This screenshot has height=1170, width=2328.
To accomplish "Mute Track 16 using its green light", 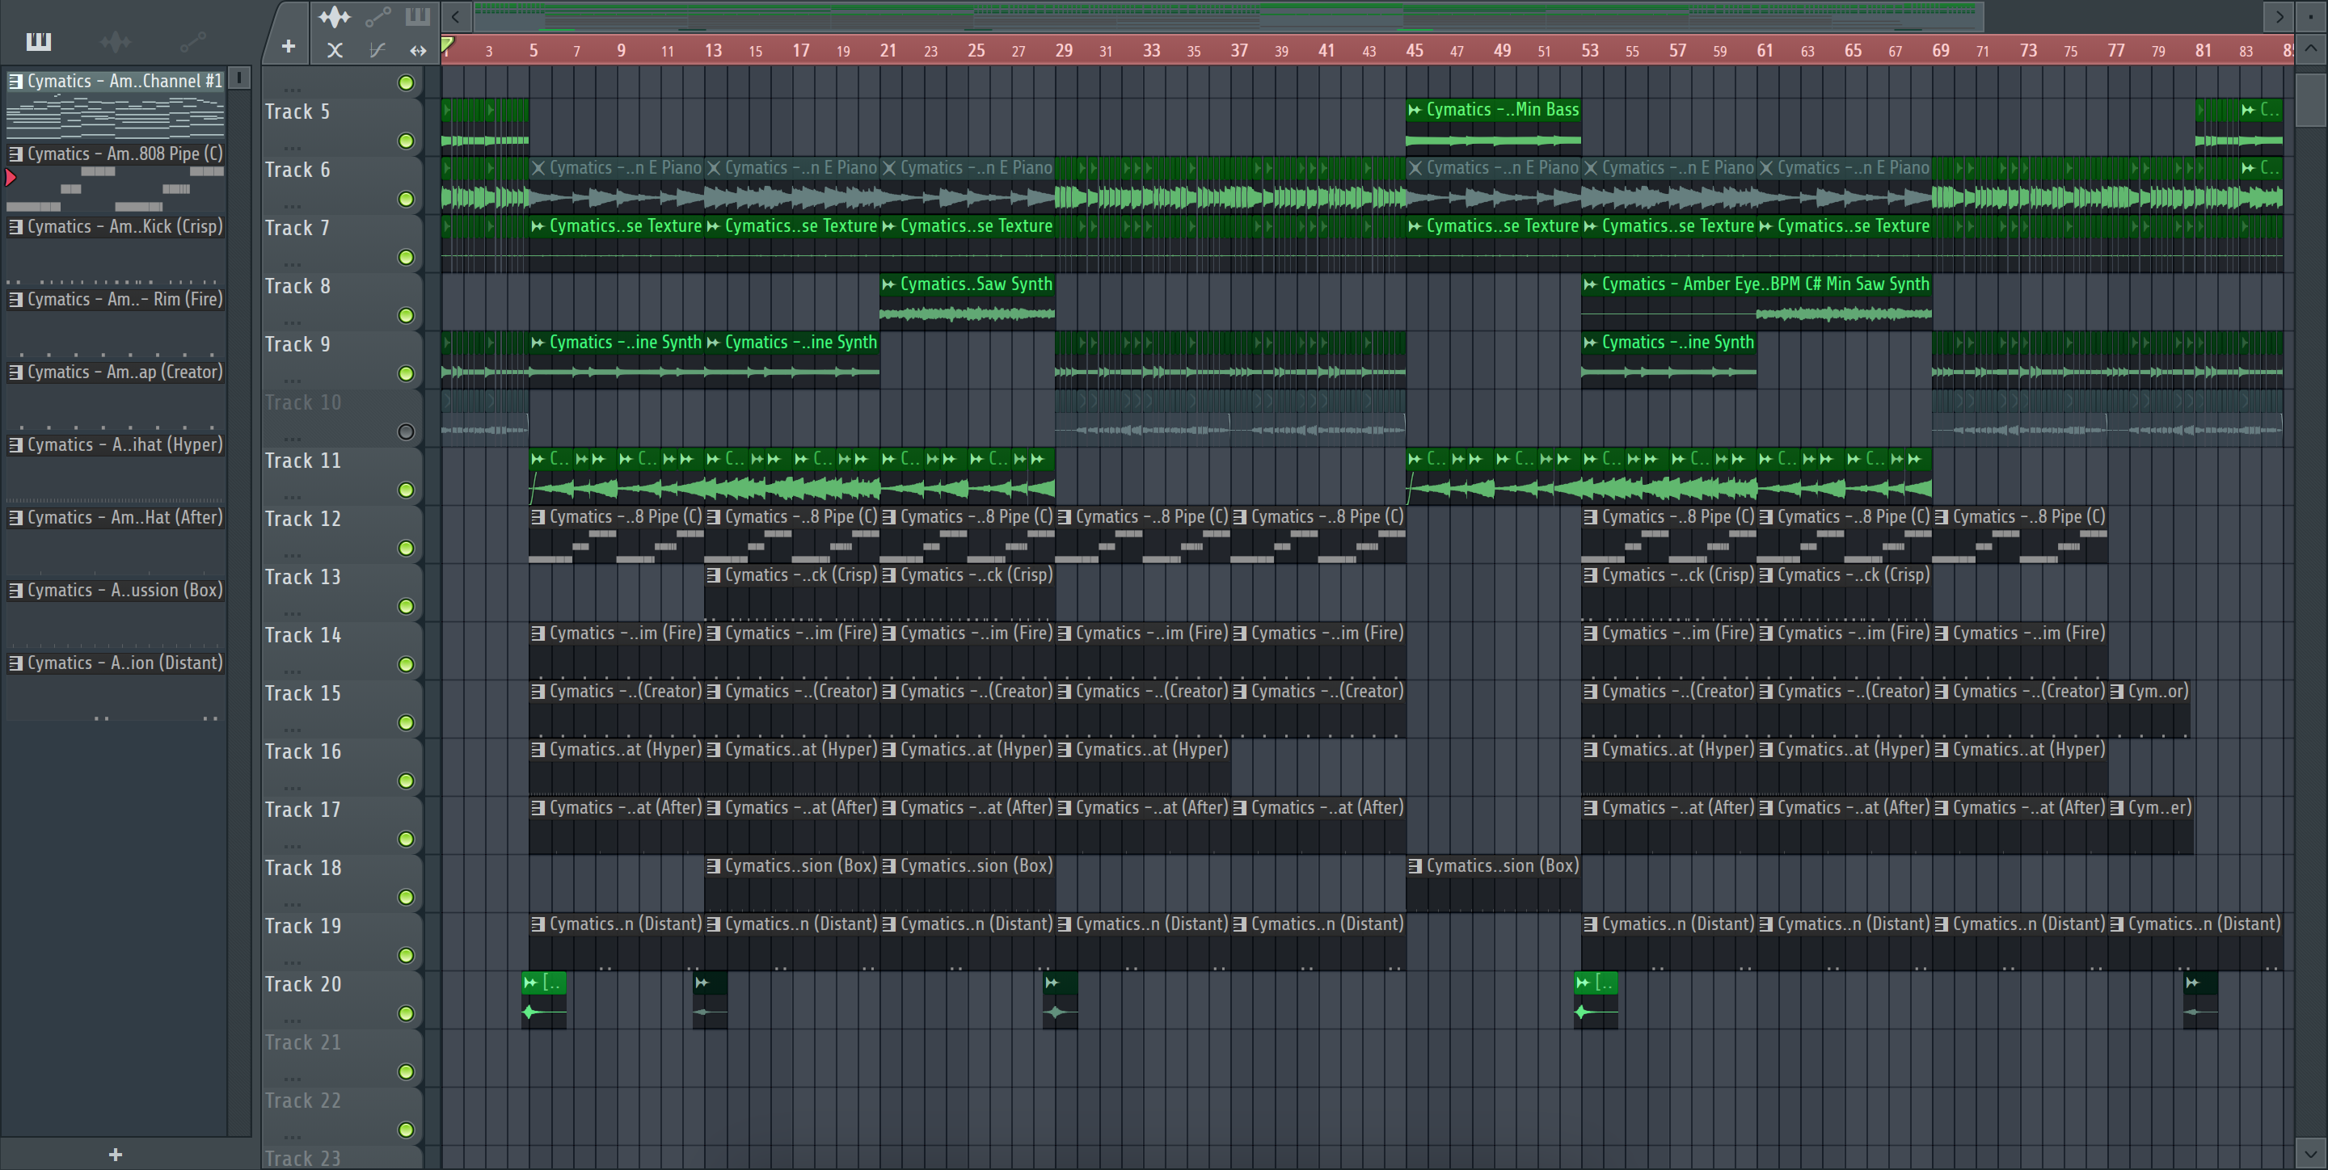I will point(407,781).
